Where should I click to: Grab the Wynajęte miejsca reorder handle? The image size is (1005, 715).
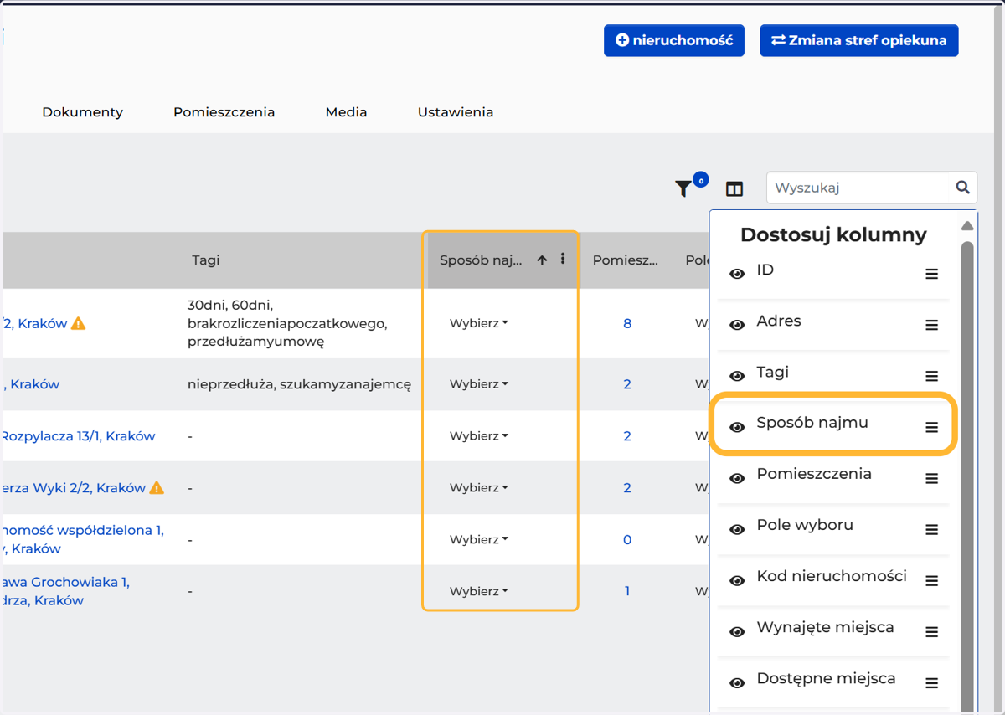click(x=931, y=632)
